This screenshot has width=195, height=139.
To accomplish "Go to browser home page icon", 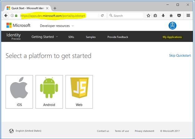I will (171, 16).
